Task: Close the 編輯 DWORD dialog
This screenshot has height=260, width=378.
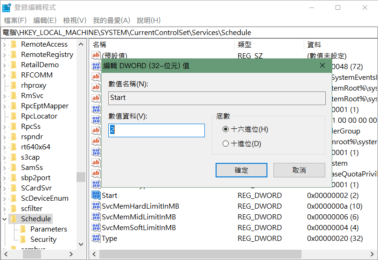Action: click(x=322, y=66)
